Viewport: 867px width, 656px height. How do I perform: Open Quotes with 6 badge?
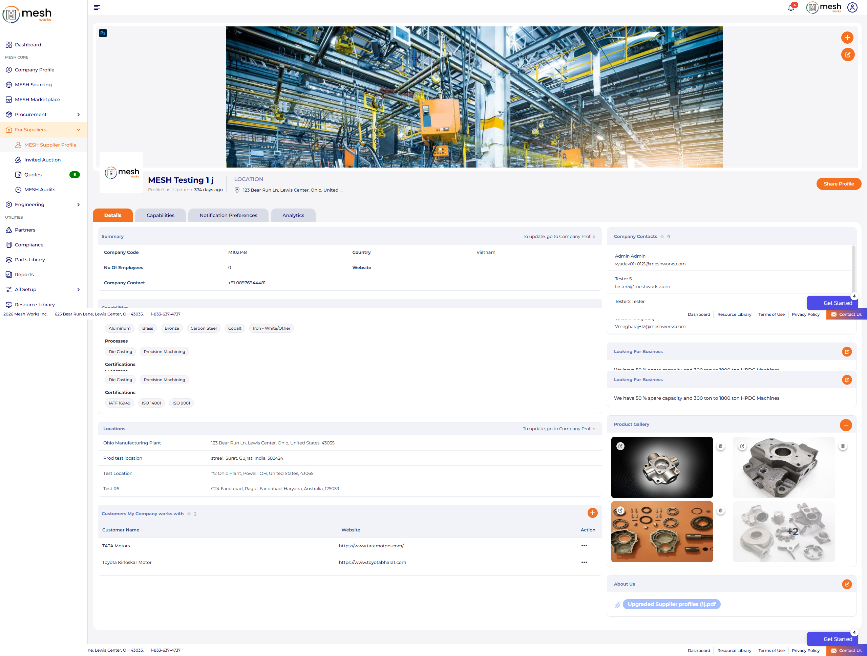pyautogui.click(x=47, y=175)
